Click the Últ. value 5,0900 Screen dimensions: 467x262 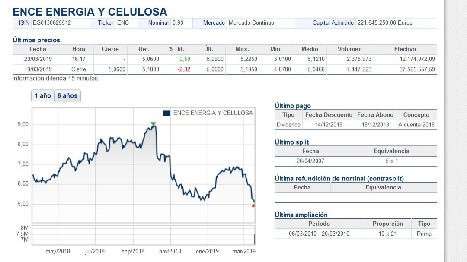[x=215, y=59]
